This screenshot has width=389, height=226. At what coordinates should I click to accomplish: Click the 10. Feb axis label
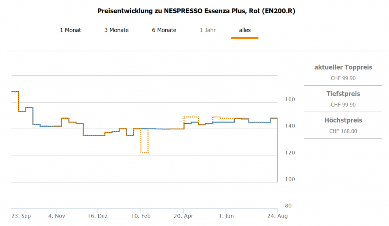140,216
